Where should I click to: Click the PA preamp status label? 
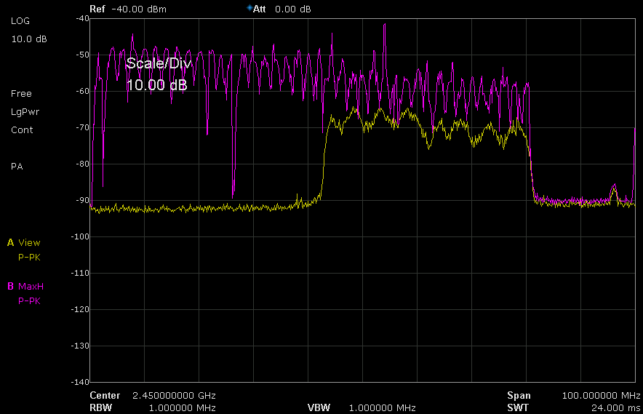point(17,166)
